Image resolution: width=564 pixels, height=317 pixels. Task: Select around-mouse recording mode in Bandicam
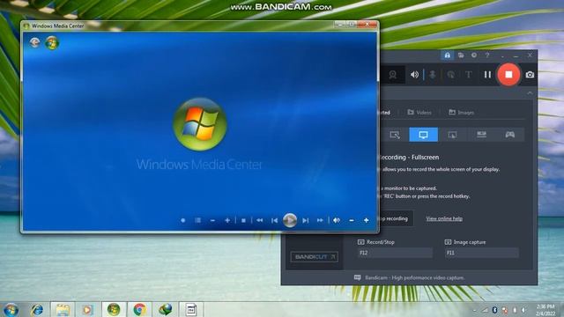pyautogui.click(x=452, y=135)
